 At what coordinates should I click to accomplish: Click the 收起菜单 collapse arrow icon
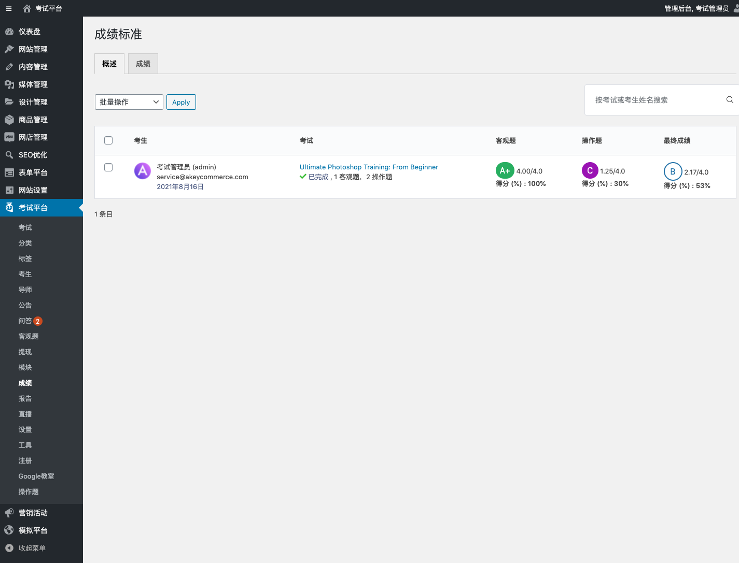click(x=9, y=548)
